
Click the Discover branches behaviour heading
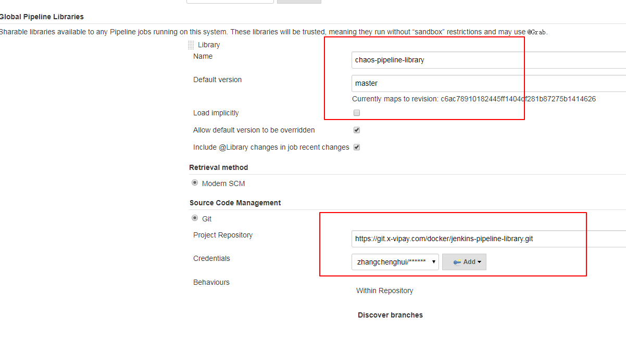390,315
